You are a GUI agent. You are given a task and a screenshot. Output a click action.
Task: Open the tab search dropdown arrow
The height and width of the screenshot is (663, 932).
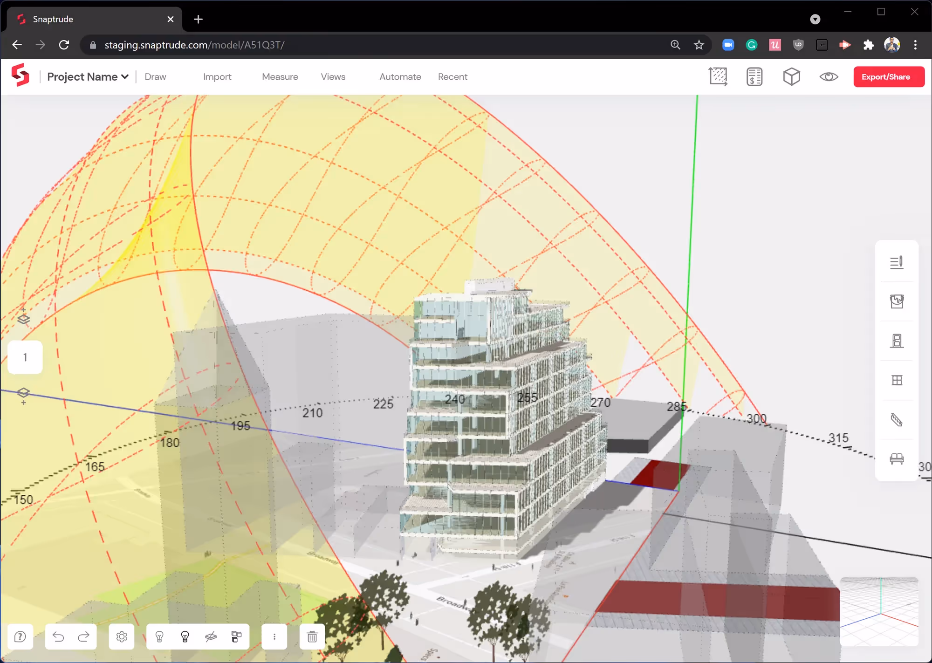click(815, 19)
